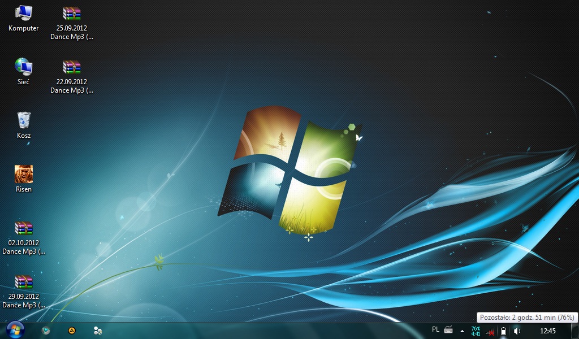Select the Kosz recycle bin icon
Viewport: 579px width, 339px height.
click(x=24, y=126)
